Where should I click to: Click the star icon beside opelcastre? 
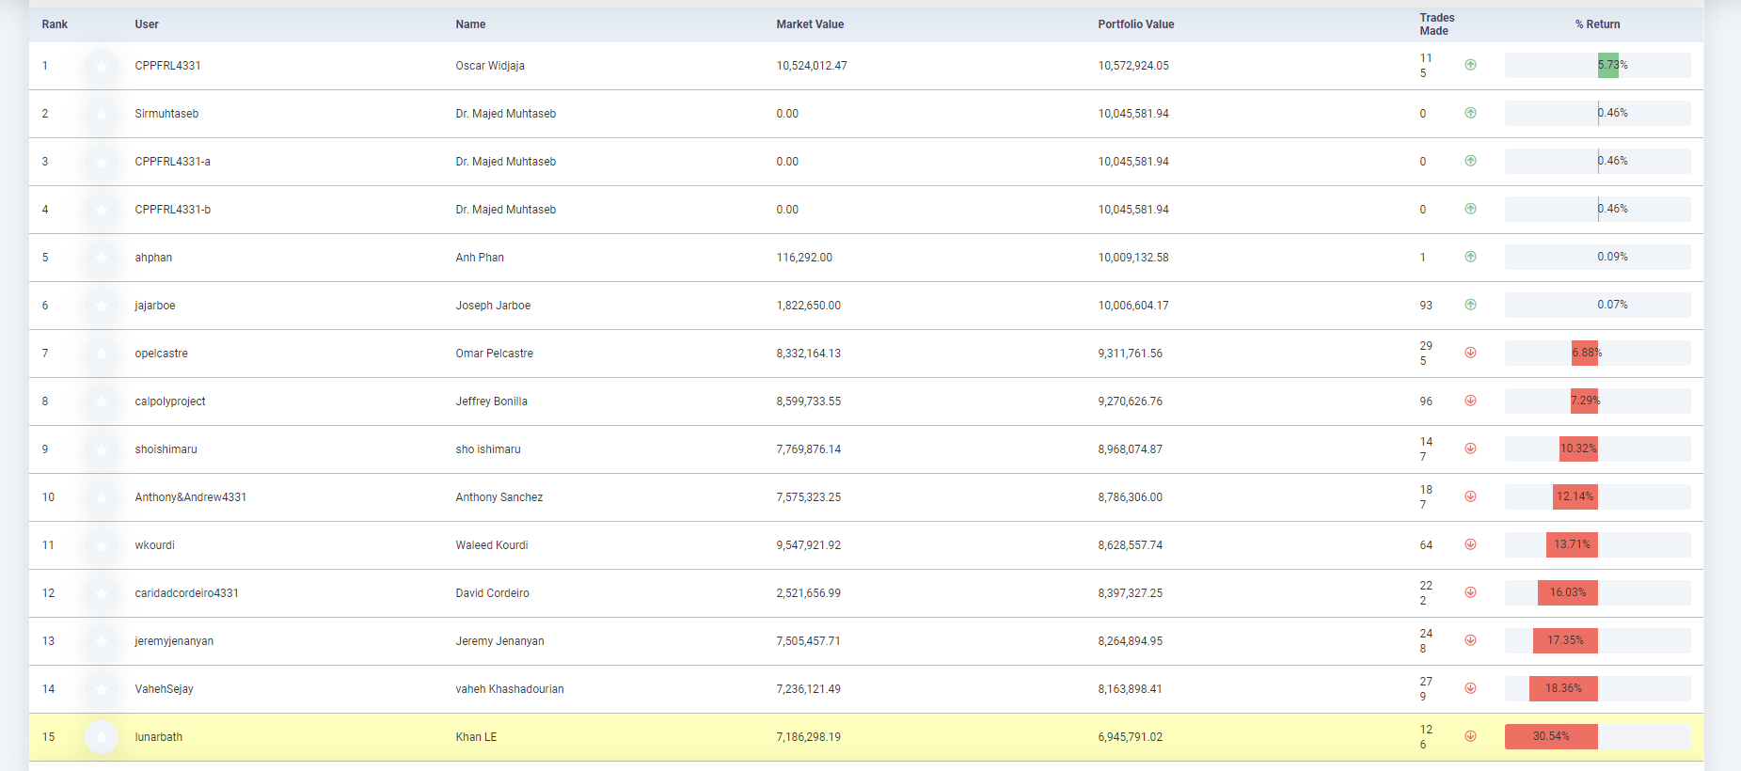tap(102, 354)
